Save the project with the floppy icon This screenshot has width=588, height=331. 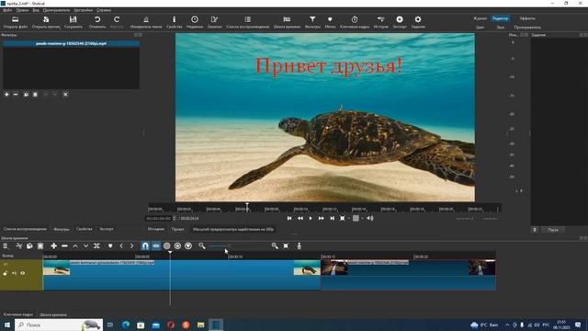pos(73,19)
